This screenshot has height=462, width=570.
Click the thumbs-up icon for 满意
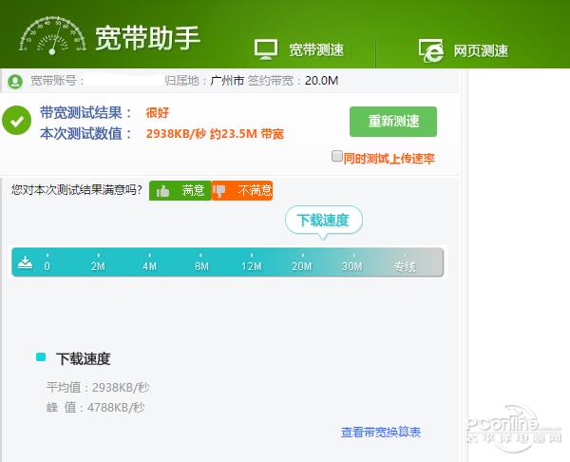[x=162, y=191]
